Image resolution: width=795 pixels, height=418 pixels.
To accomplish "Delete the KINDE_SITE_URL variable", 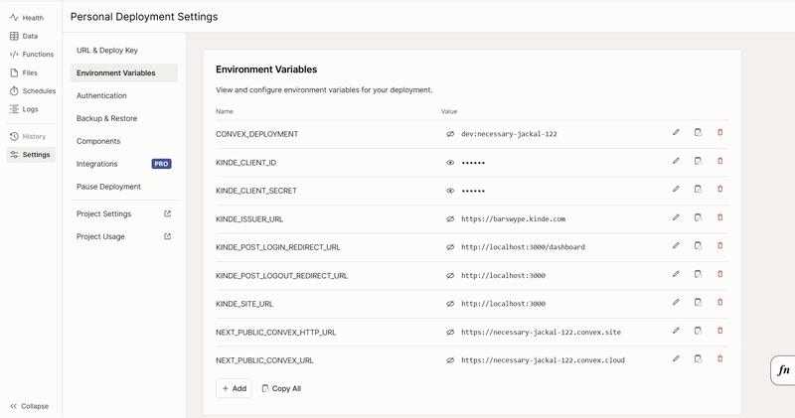I will 719,302.
